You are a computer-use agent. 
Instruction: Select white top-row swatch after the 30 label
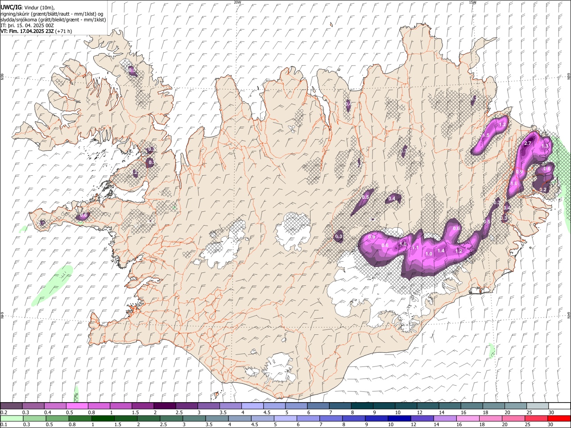559,406
